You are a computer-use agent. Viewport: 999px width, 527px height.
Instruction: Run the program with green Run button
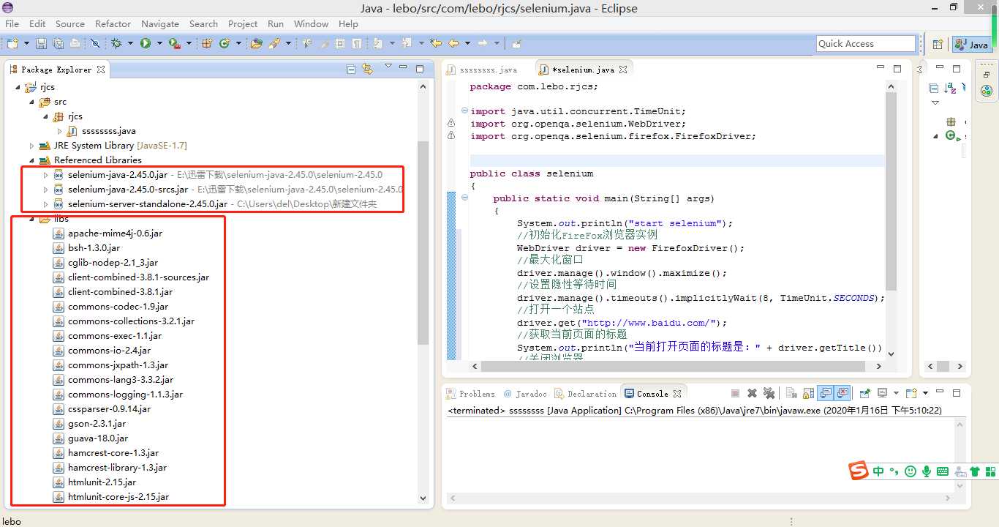point(146,44)
